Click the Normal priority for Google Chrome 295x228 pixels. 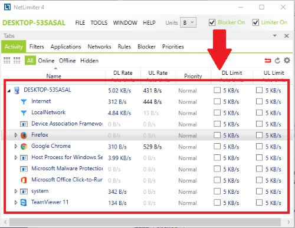pos(188,147)
